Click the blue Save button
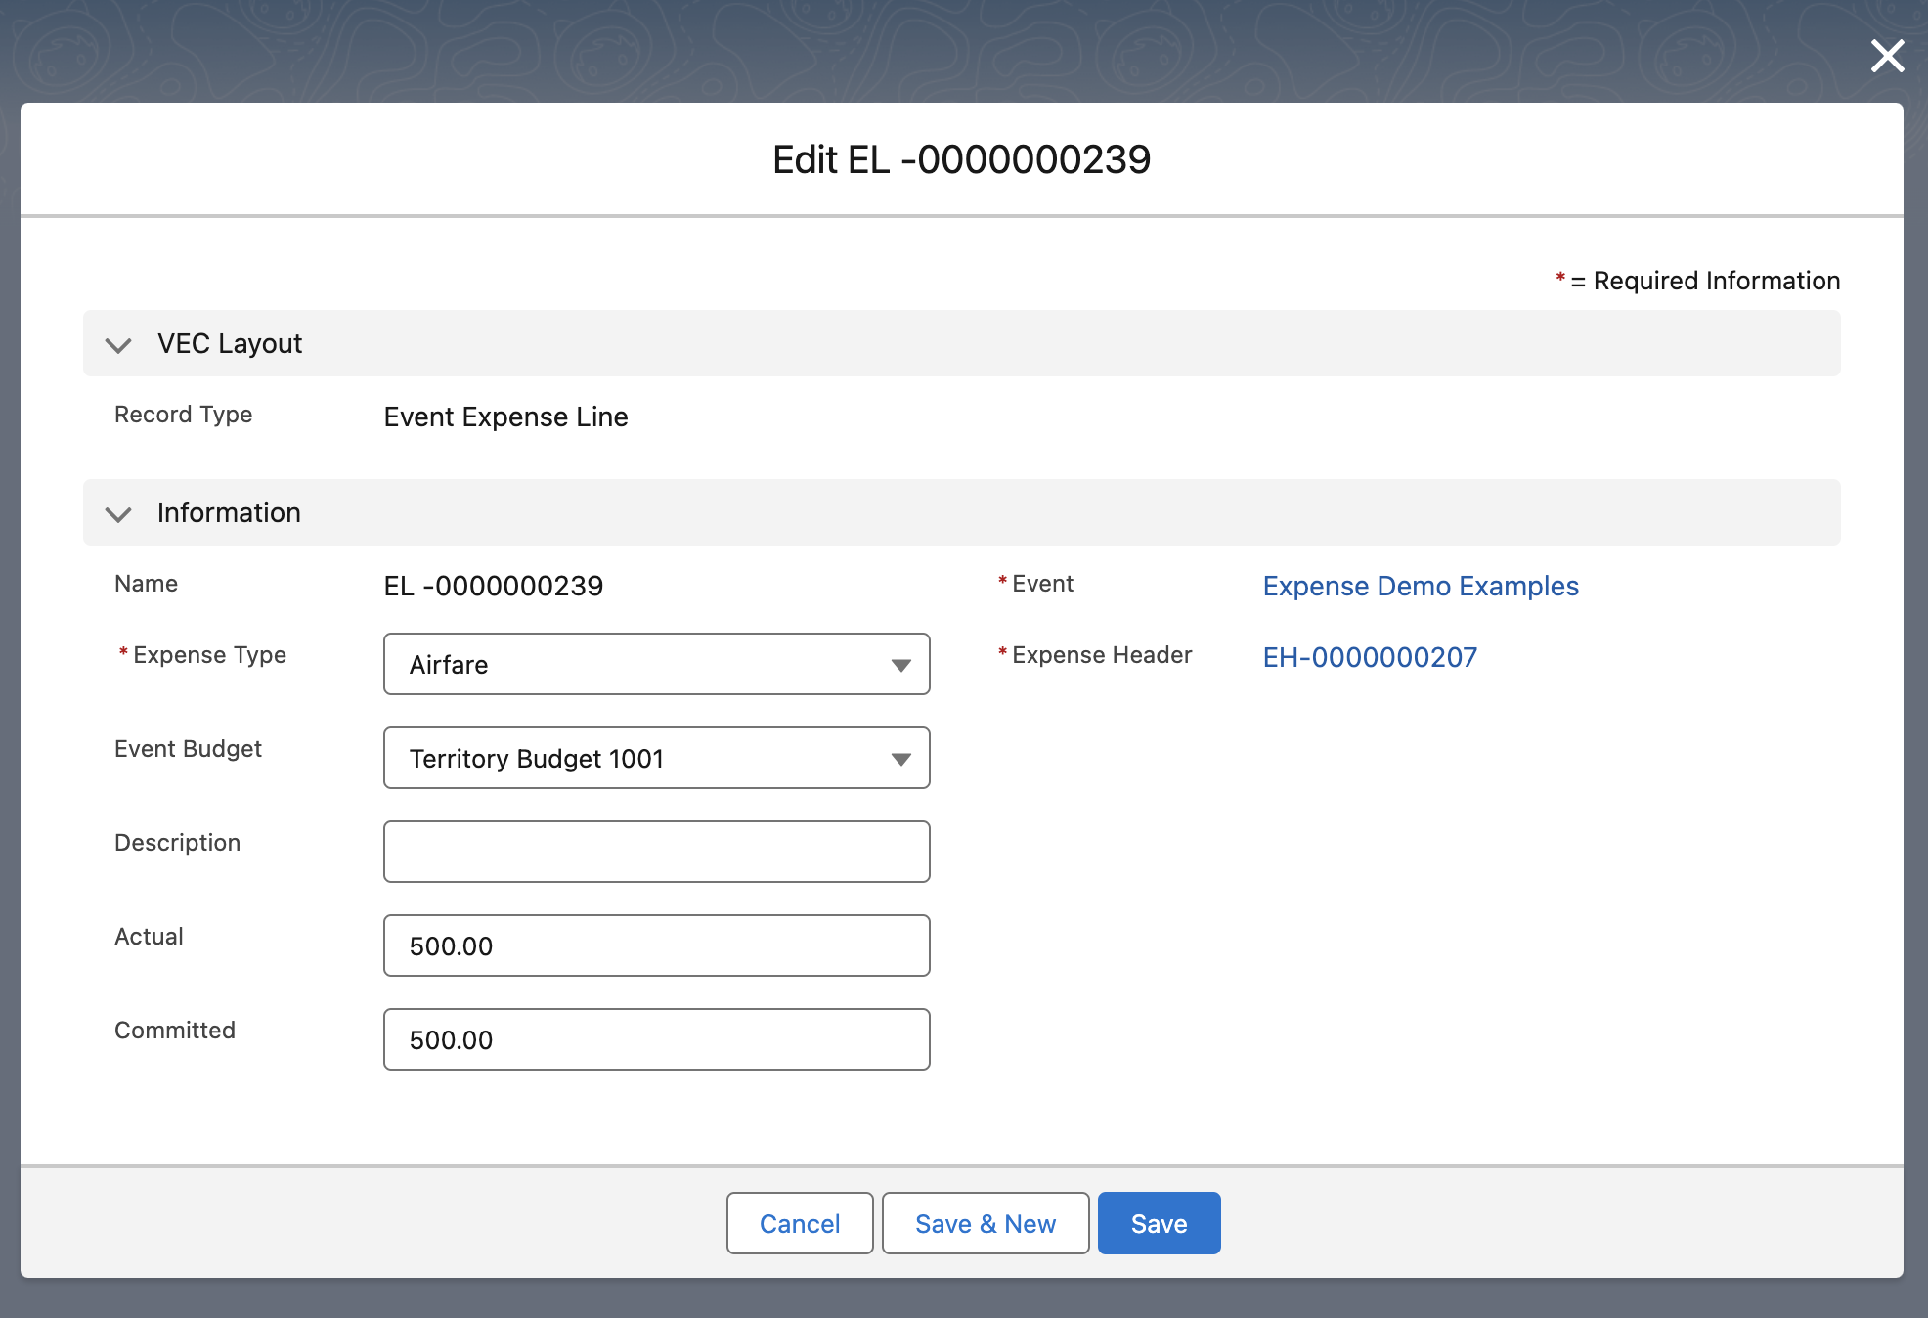 (1159, 1223)
